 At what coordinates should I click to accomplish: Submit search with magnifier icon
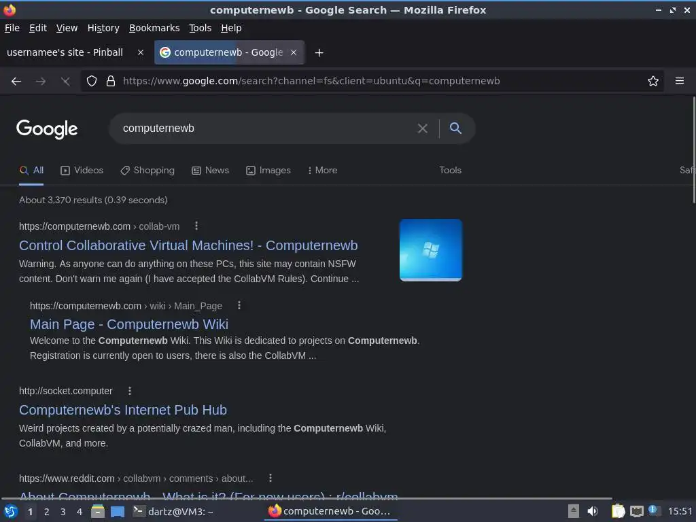tap(455, 128)
